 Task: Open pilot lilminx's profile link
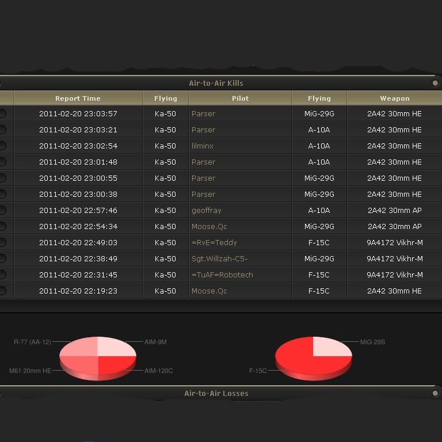coord(203,146)
